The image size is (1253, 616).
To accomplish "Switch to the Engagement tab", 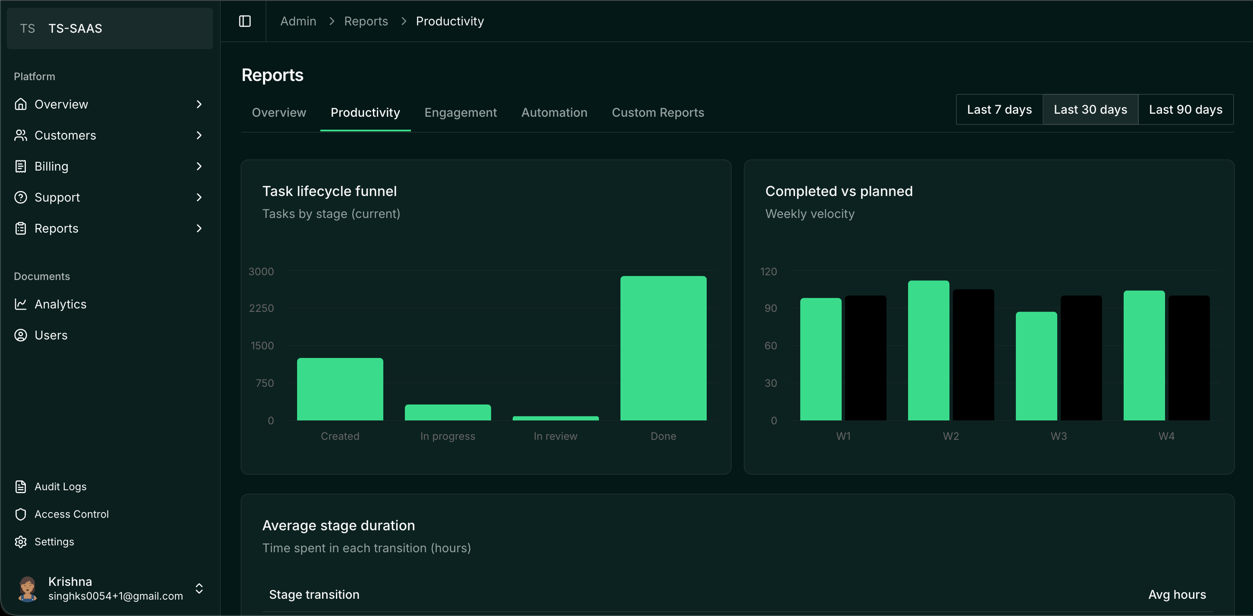I will (x=460, y=113).
